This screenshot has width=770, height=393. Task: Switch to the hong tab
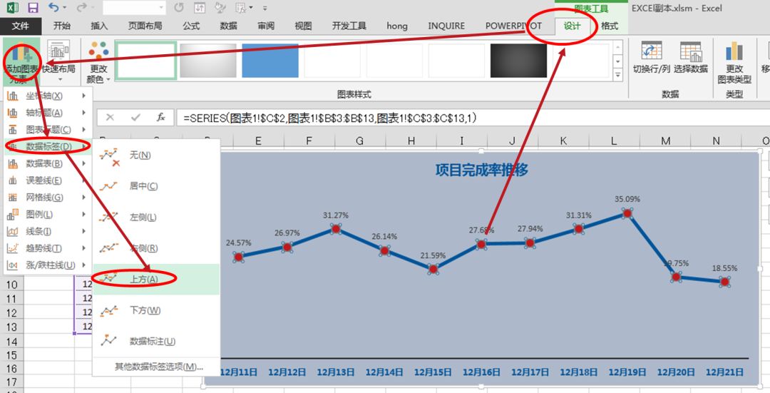tap(397, 26)
